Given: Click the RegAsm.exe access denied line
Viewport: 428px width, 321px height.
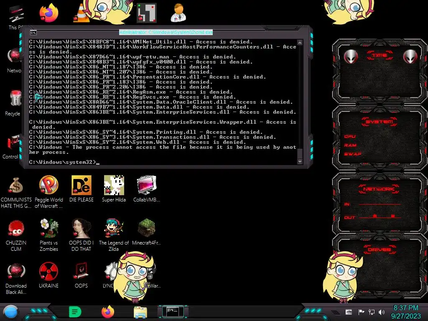Looking at the screenshot, I should click(131, 92).
